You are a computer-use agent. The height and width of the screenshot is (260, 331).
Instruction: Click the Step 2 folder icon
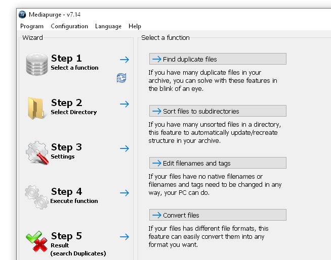click(36, 108)
